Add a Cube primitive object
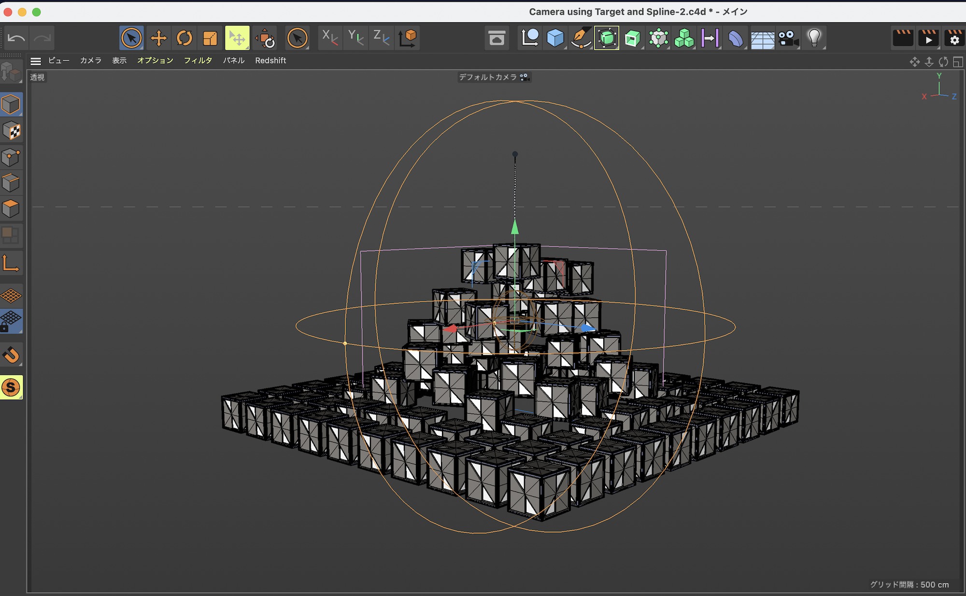The width and height of the screenshot is (966, 596). [555, 38]
